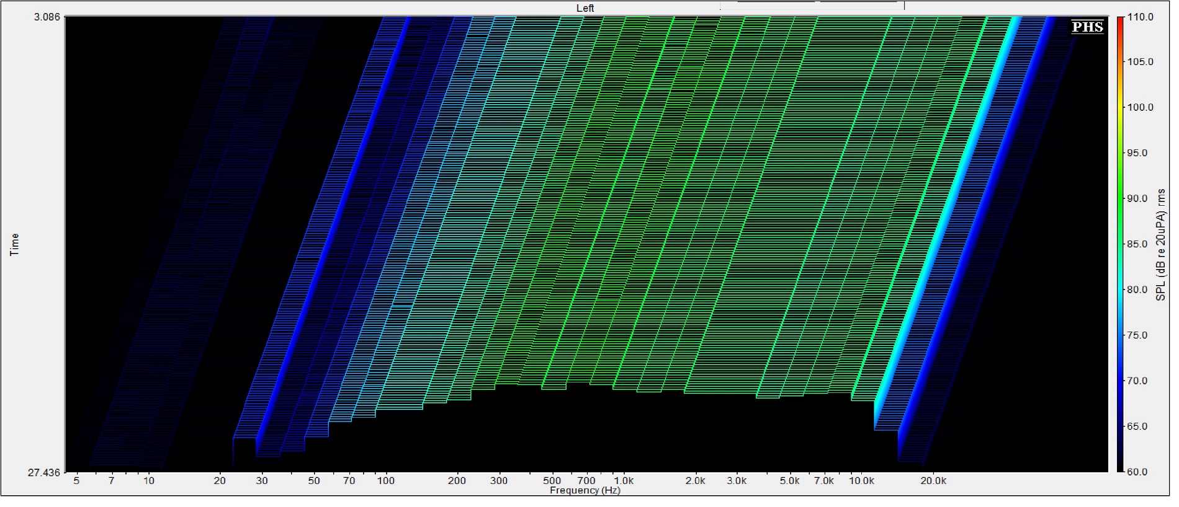
Task: Click the 20.0k frequency tick label
Action: pyautogui.click(x=933, y=480)
